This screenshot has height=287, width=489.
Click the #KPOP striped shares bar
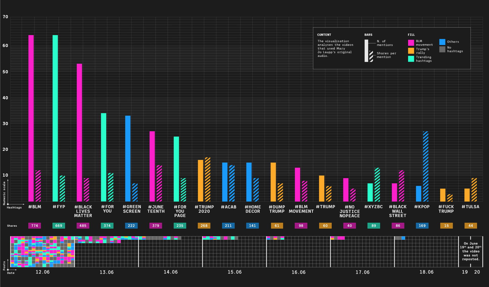point(426,166)
